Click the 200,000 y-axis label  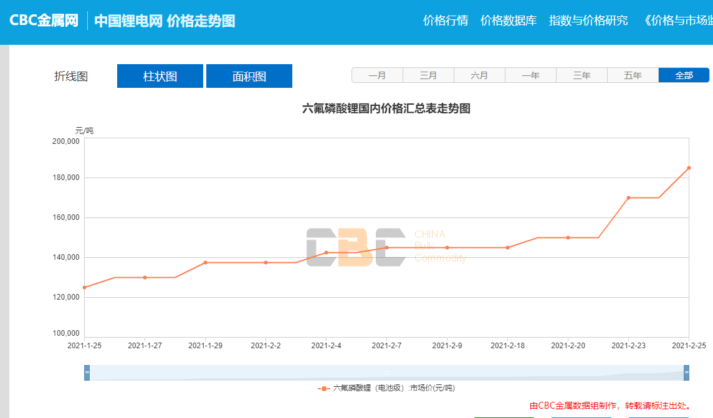click(x=66, y=141)
